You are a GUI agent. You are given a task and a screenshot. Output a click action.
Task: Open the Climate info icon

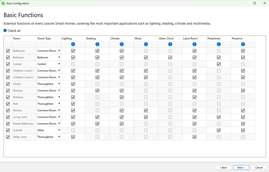(122, 44)
